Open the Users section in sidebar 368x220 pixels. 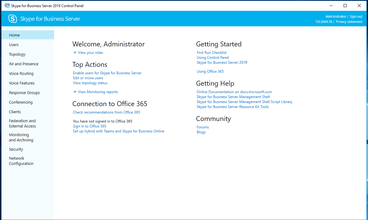(x=14, y=45)
